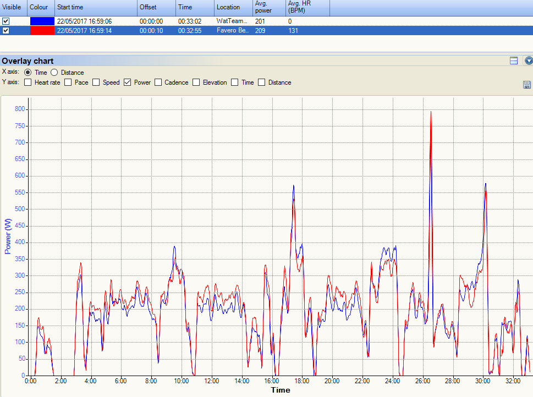533x397 pixels.
Task: Check the Speed Y axis option
Action: [x=96, y=82]
